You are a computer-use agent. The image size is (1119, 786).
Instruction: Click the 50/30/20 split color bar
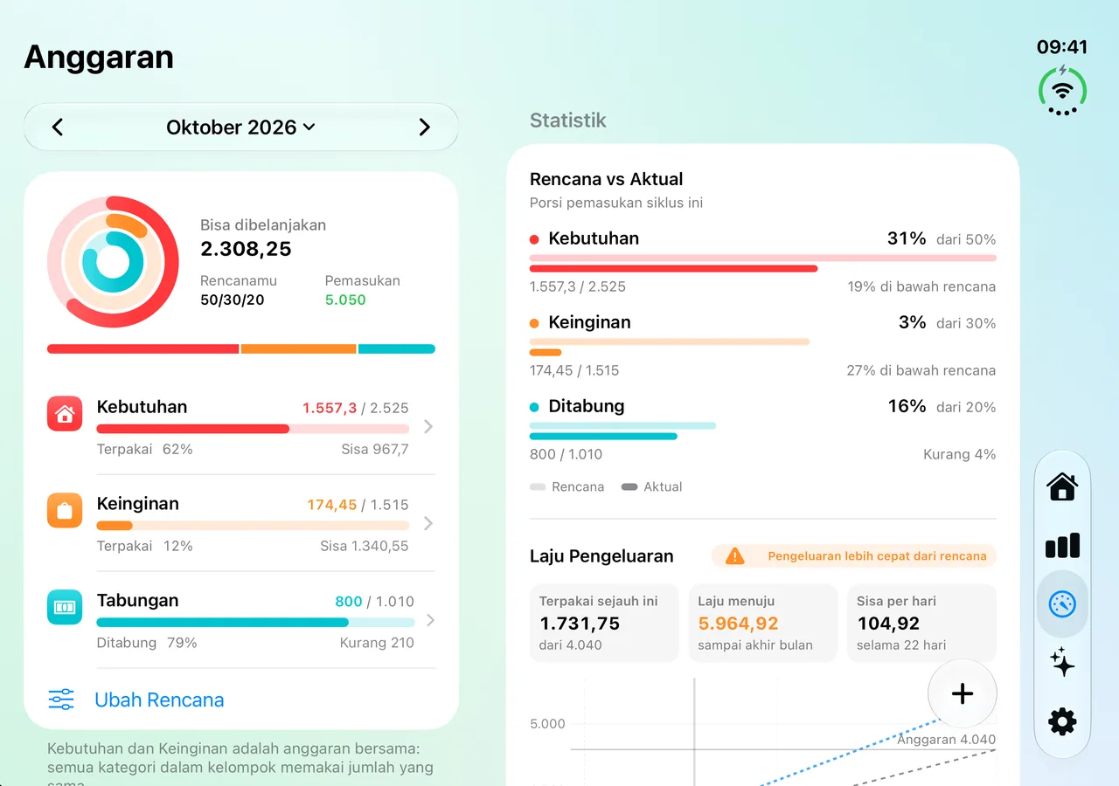pyautogui.click(x=241, y=348)
